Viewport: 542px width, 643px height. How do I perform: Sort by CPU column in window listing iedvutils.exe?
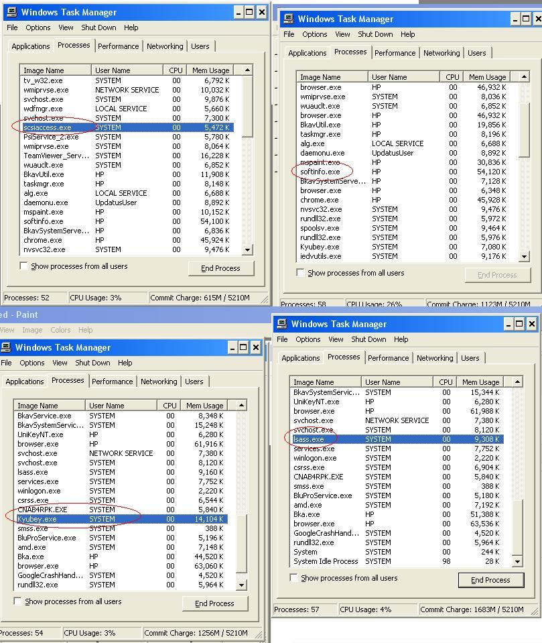pos(452,76)
